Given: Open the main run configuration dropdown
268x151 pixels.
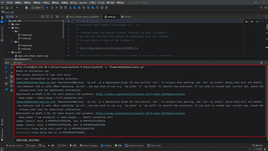Looking at the screenshot, I should tap(37, 7).
